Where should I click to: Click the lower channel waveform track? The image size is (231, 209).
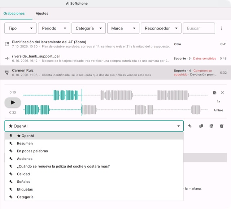[115, 110]
